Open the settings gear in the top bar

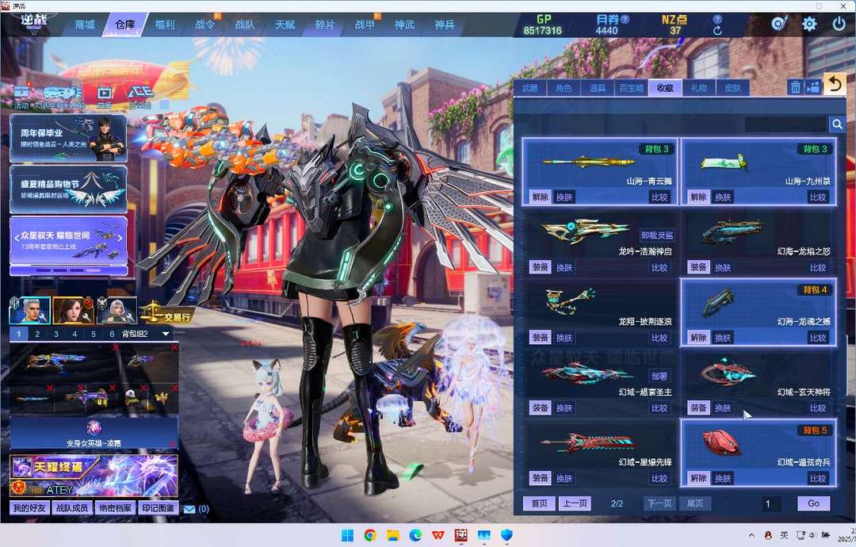(809, 24)
